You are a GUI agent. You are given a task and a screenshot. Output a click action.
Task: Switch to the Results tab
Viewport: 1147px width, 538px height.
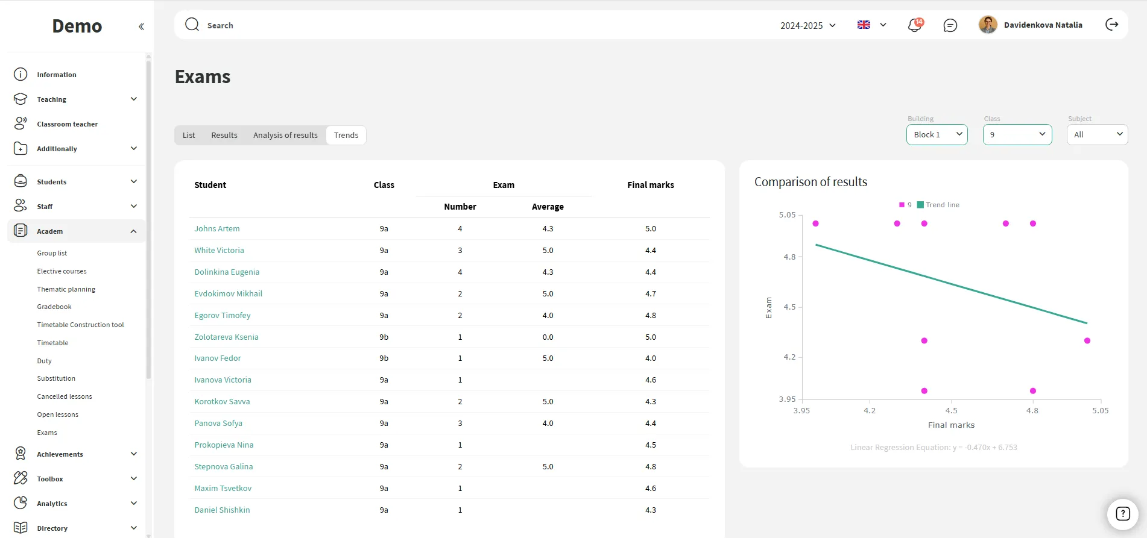pos(224,136)
